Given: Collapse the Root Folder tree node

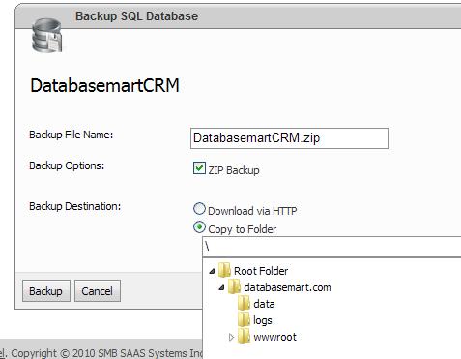Looking at the screenshot, I should coord(212,271).
